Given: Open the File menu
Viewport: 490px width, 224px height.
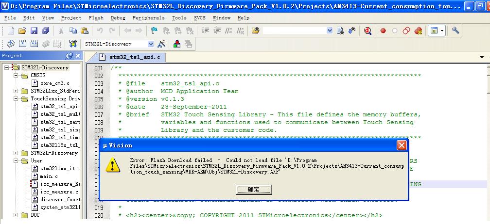Looking at the screenshot, I should click(10, 18).
